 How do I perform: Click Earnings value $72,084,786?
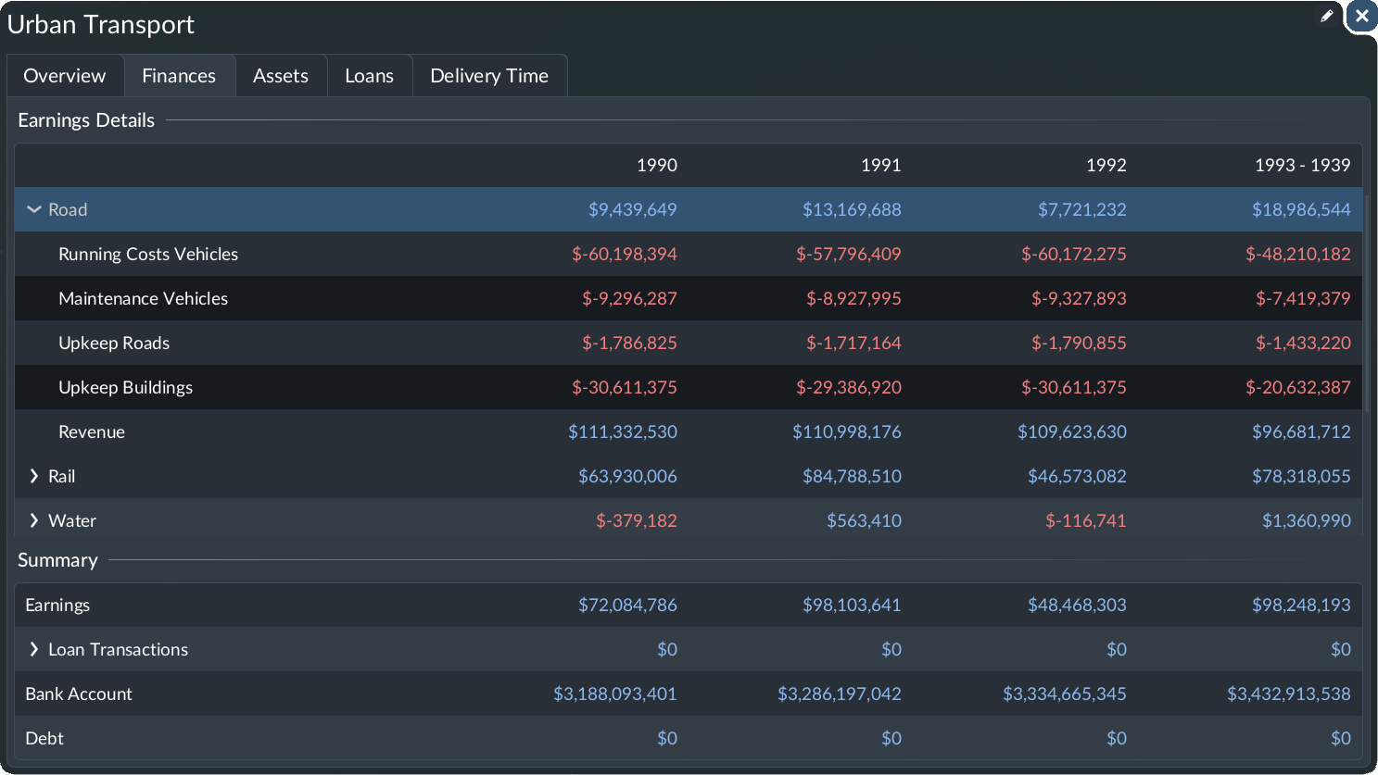(627, 605)
